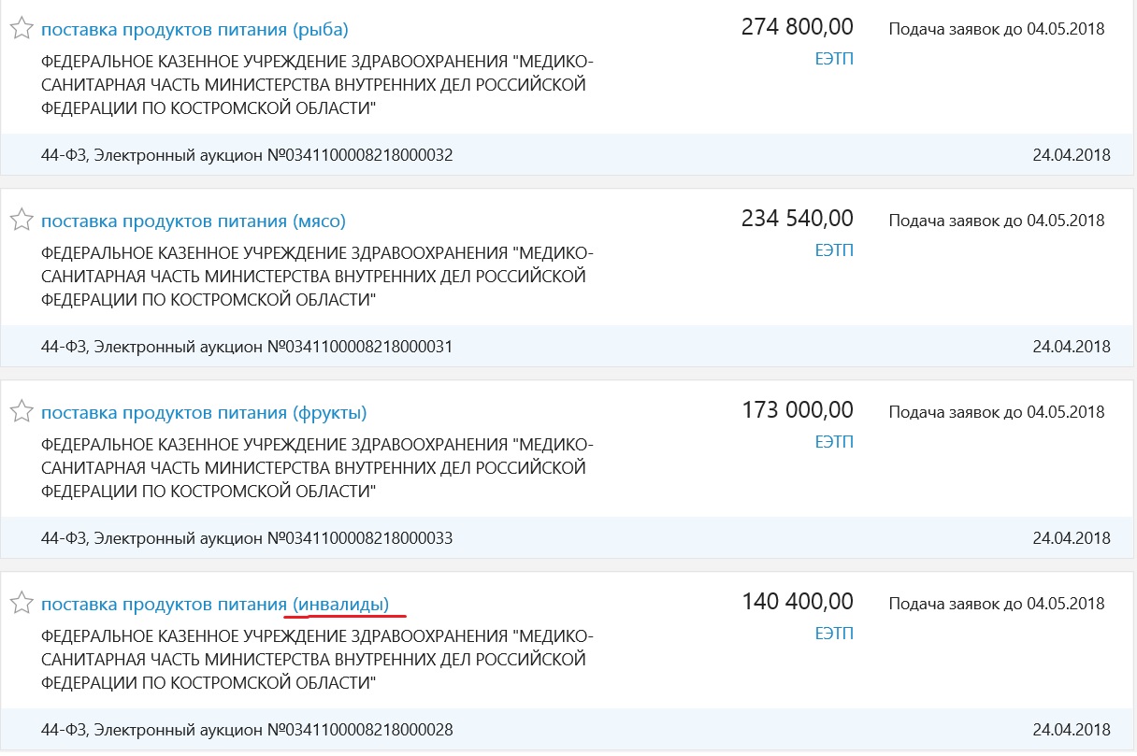Image resolution: width=1137 pixels, height=756 pixels.
Task: Open "поставка продуктов питания (рыба)" link
Action: (x=194, y=30)
